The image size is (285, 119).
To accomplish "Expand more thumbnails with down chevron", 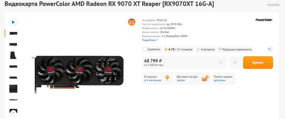I will pos(13,113).
